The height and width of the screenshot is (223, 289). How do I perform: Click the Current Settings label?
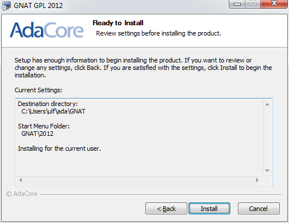(38, 90)
